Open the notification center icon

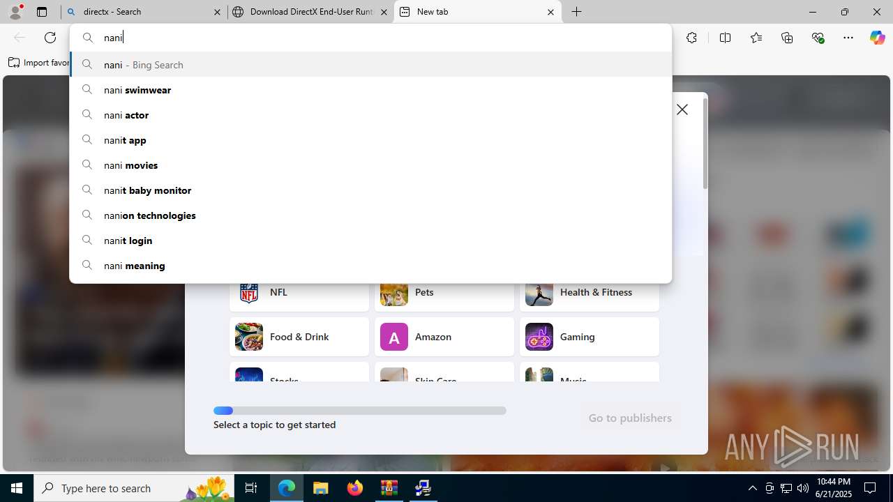tap(870, 488)
